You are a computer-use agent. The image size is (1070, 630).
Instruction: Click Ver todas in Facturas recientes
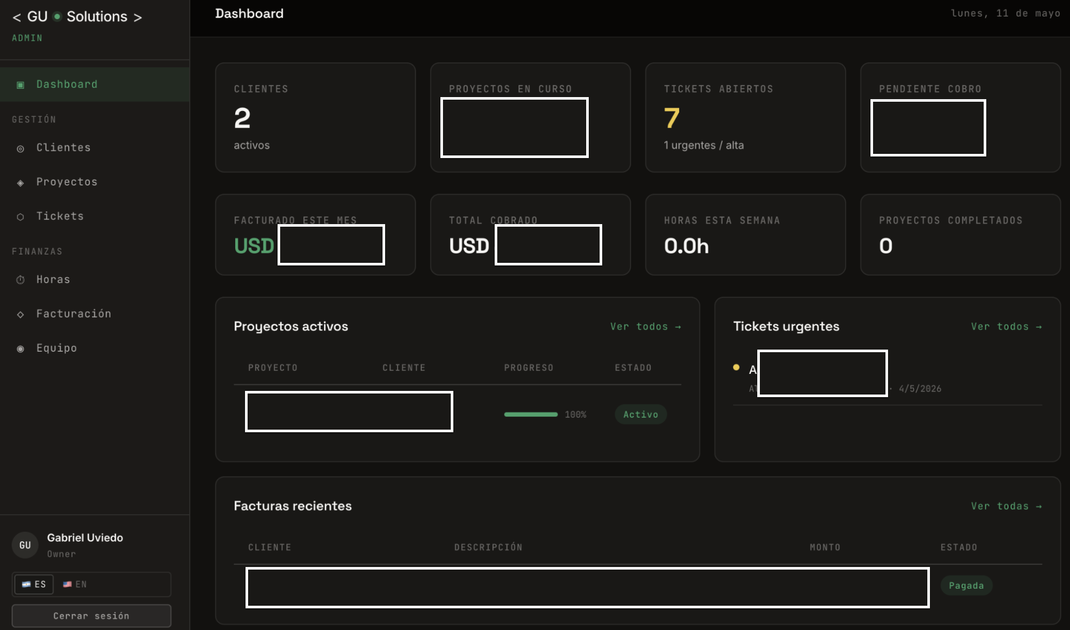point(1006,506)
